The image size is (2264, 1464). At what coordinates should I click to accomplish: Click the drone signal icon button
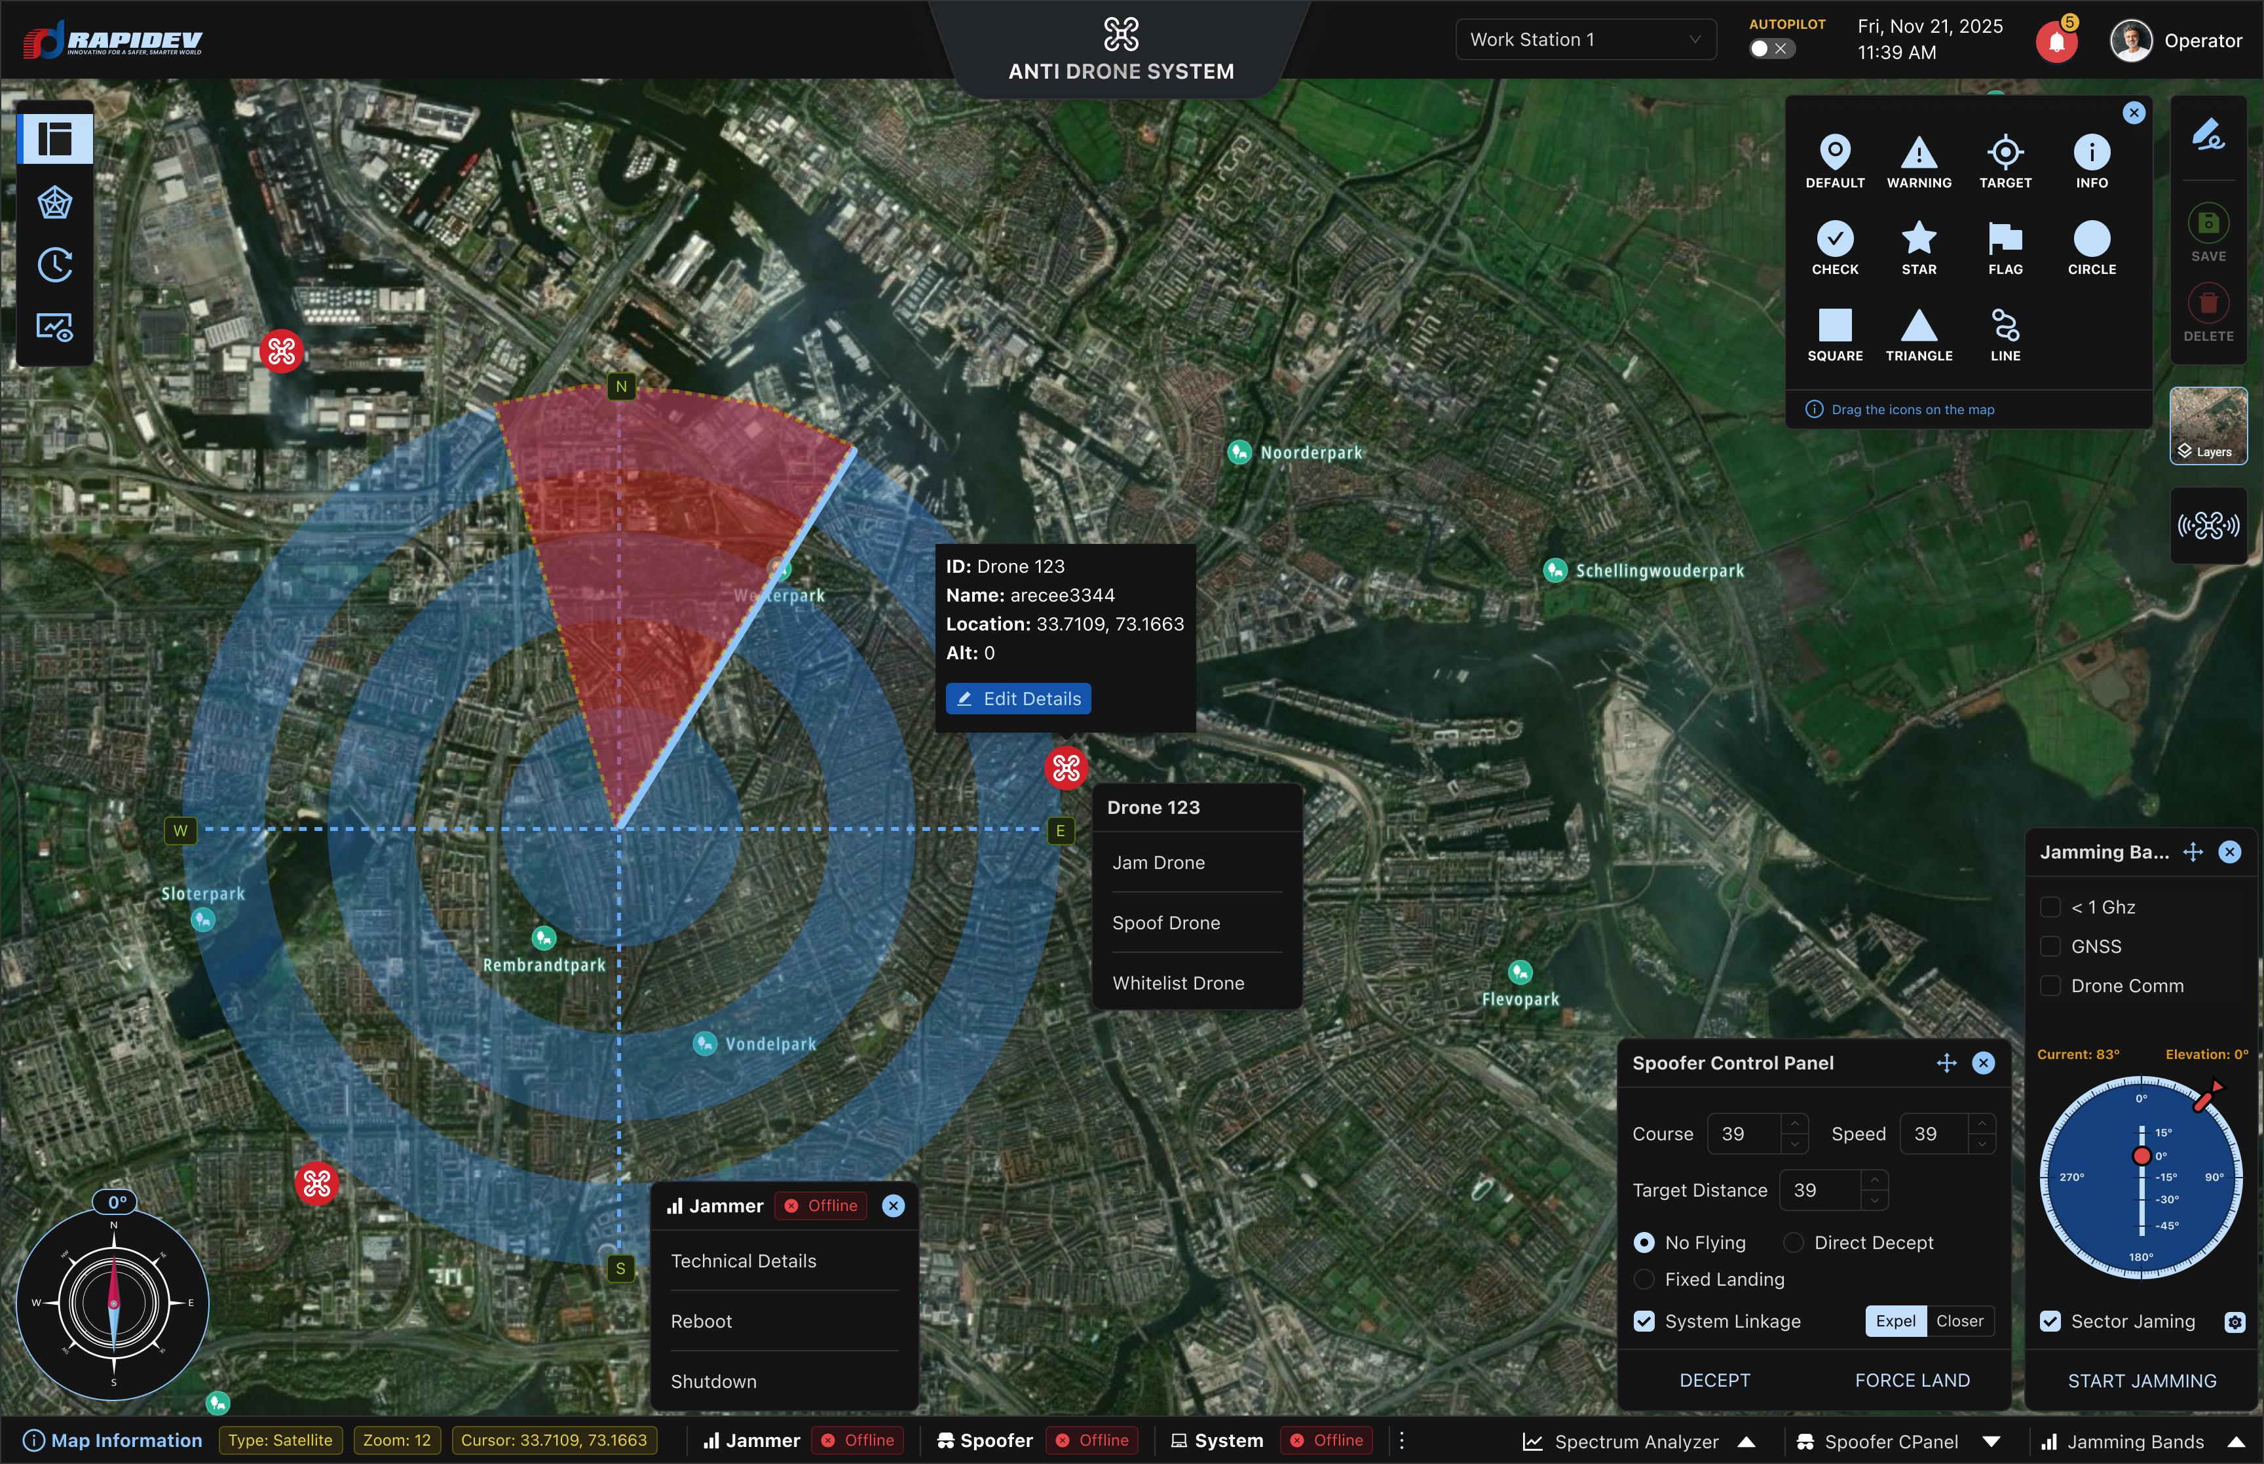[x=2208, y=525]
